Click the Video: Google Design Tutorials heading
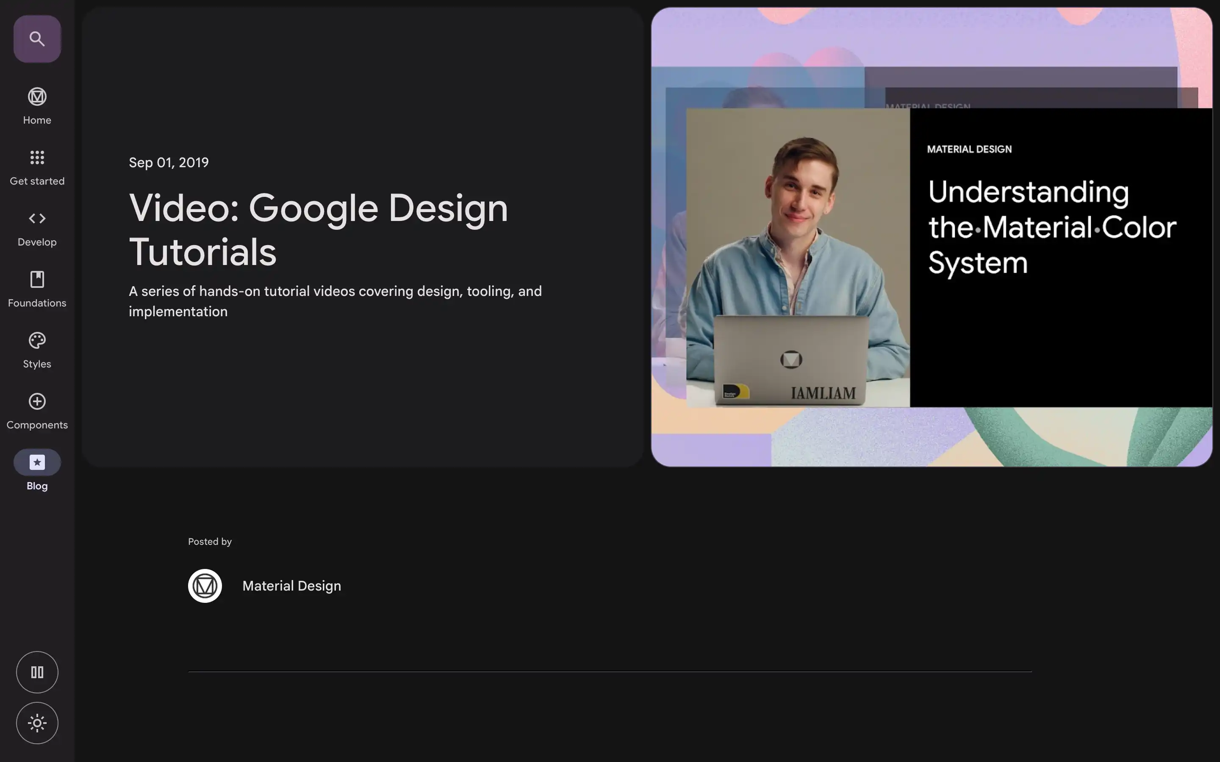Viewport: 1220px width, 762px height. pos(318,229)
